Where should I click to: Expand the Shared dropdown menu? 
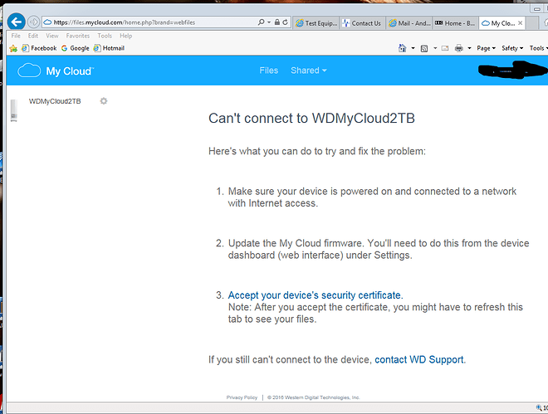tap(309, 71)
